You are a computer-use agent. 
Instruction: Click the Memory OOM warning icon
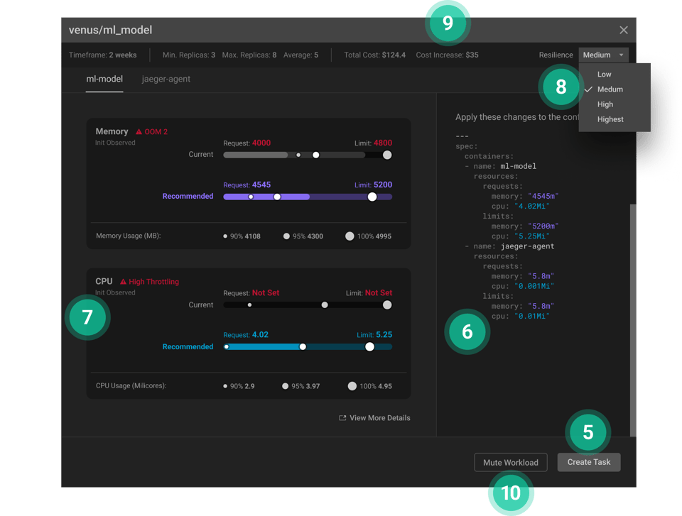click(139, 132)
